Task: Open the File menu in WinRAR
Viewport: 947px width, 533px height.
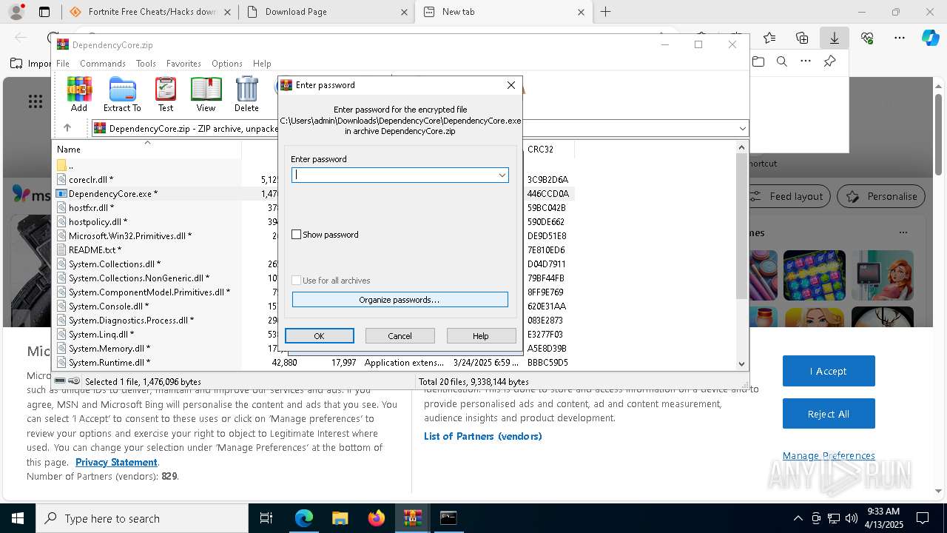Action: click(x=63, y=64)
